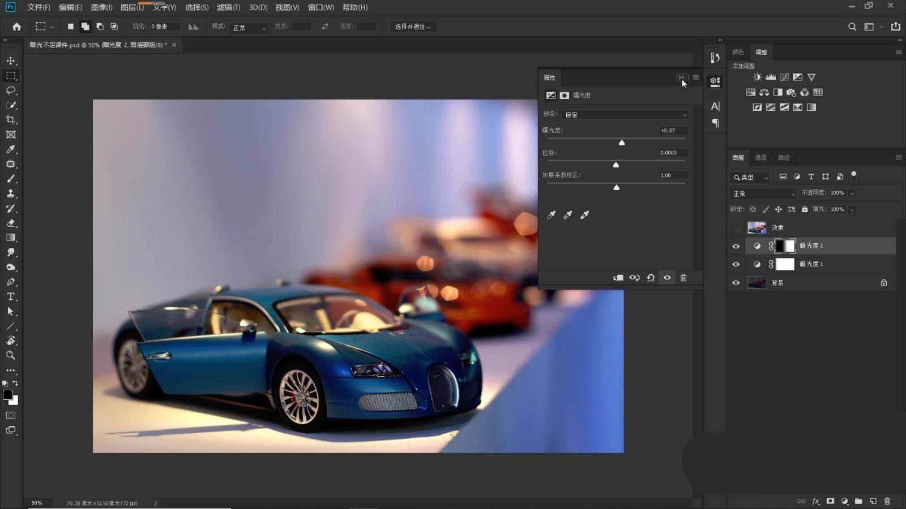Pick the Eyedropper tool in the toolbar
Screen dimensions: 906x509
[x=11, y=149]
